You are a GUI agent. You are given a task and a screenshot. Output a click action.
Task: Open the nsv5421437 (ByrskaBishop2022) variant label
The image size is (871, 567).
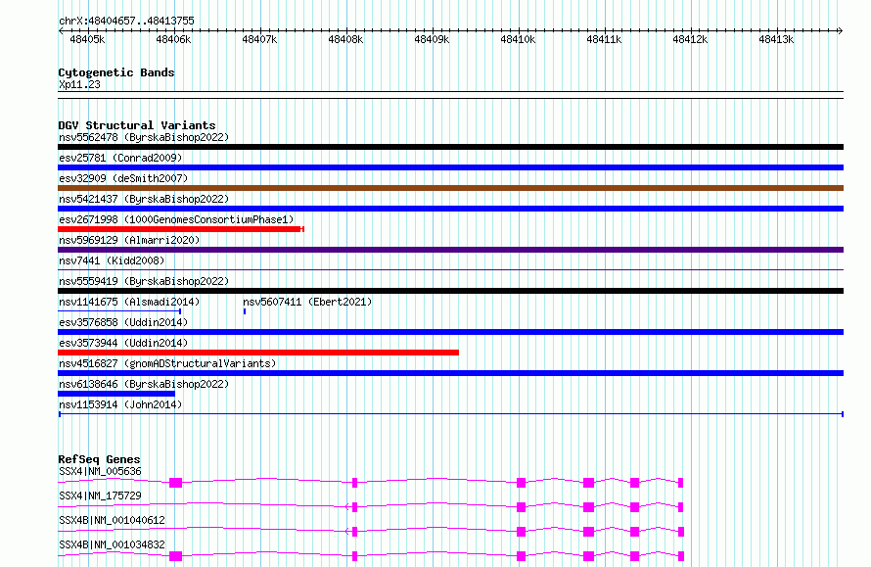click(x=144, y=199)
